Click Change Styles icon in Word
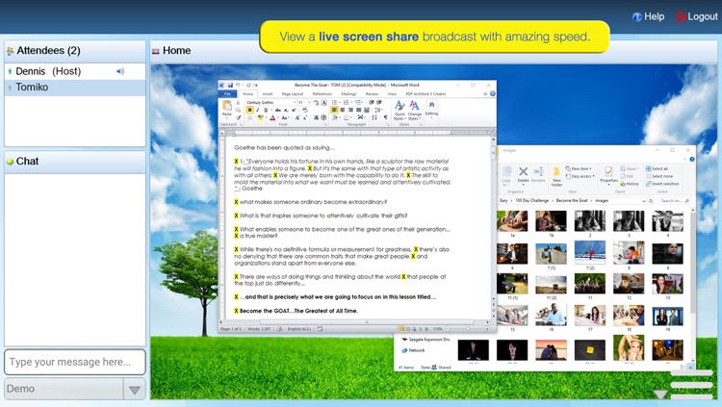Viewport: 722px width, 407px height. (x=414, y=108)
